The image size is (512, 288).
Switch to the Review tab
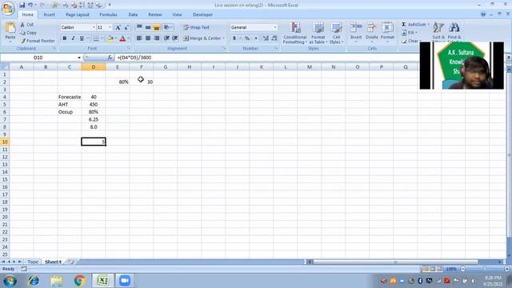(x=155, y=14)
